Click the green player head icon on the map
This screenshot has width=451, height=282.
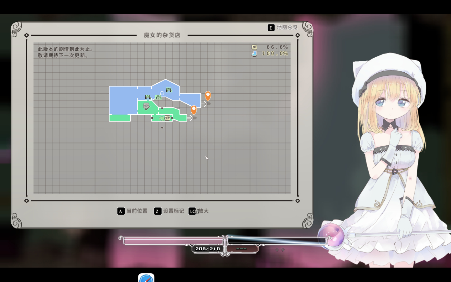pos(162,118)
